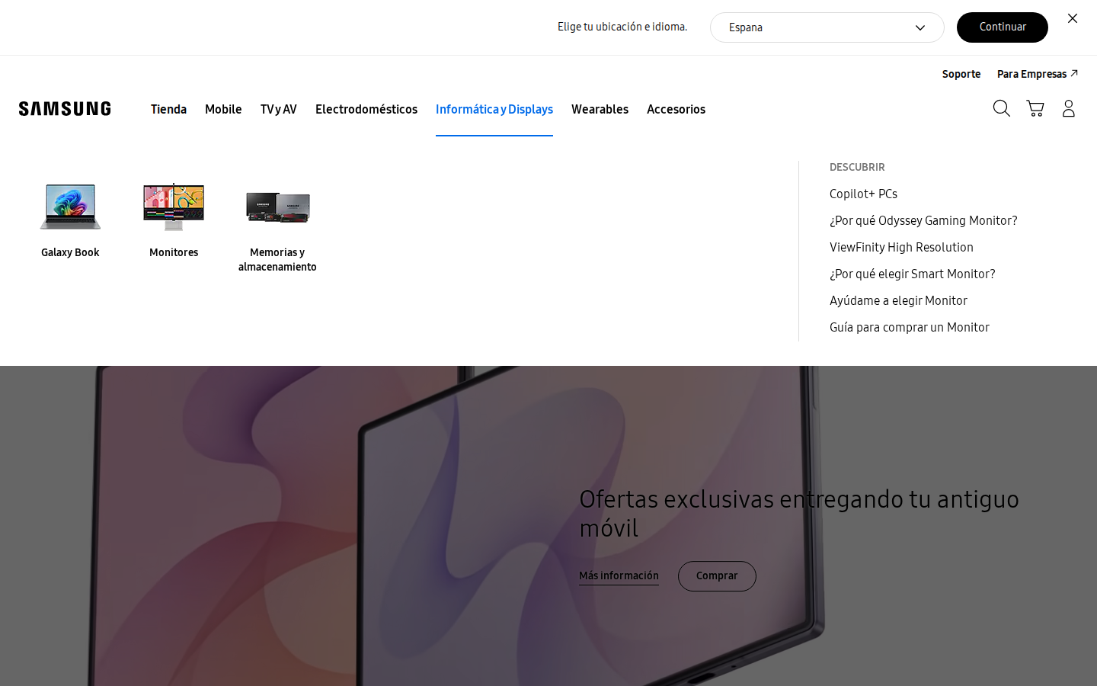Select the Memorias y almacenamiento image
Viewport: 1097px width, 686px height.
coord(277,207)
